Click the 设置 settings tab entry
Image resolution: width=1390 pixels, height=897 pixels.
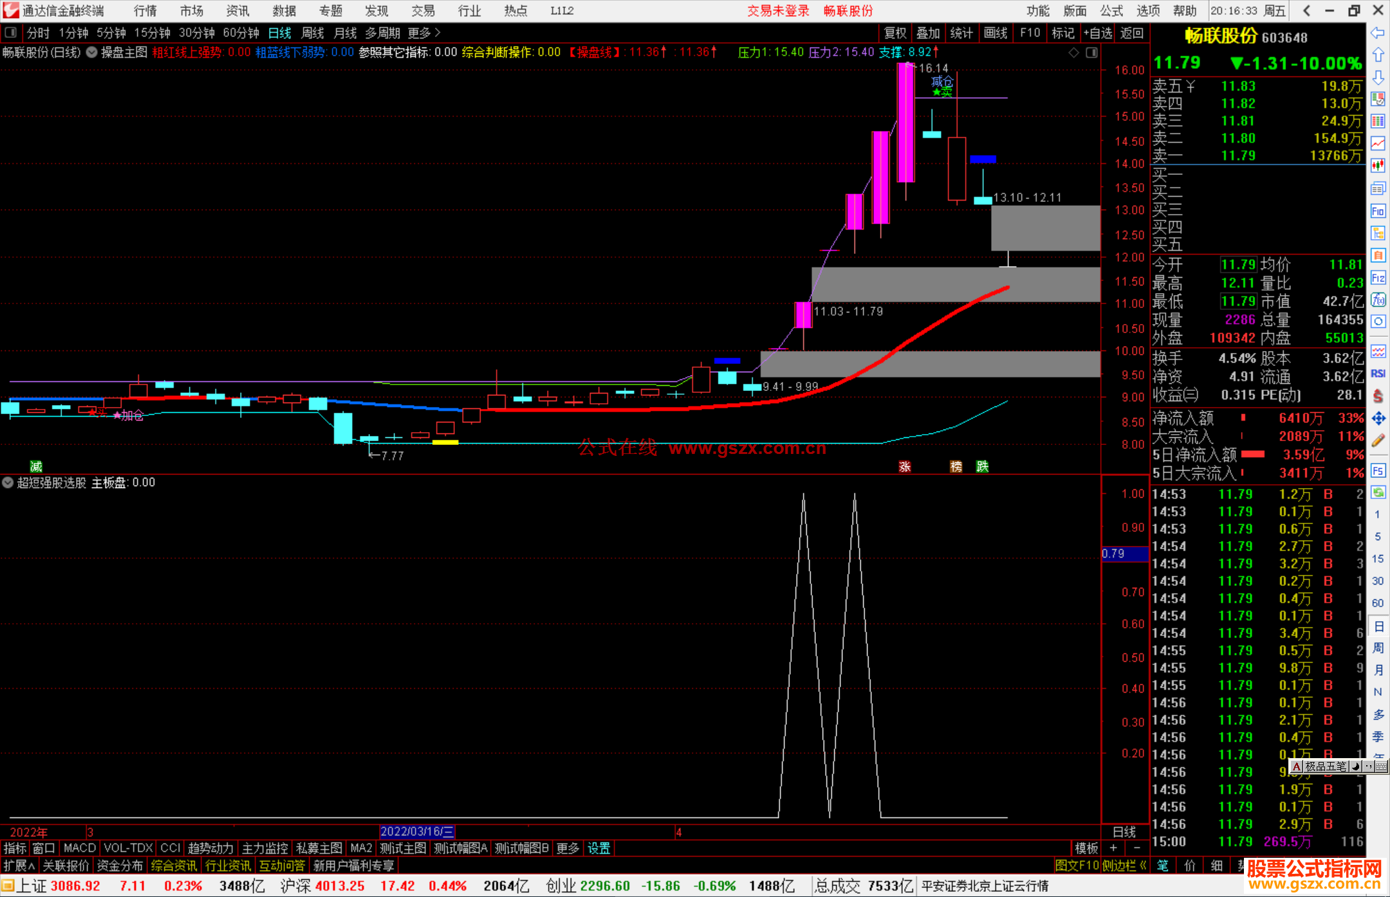pos(598,848)
